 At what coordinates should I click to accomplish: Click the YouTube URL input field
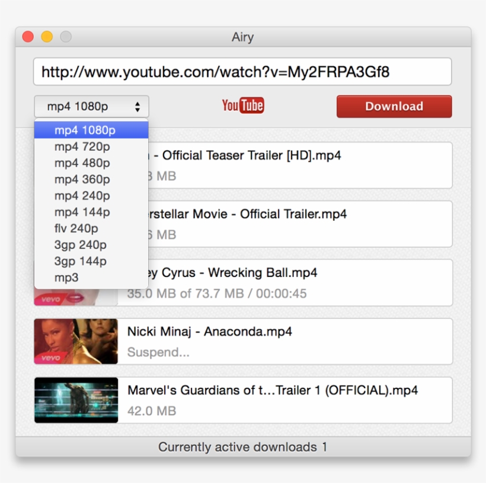[x=242, y=71]
